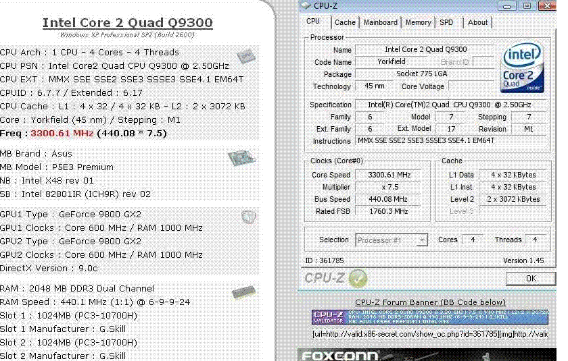The image size is (568, 361).
Task: Click the Multiplier value x 7.5
Action: coord(388,187)
